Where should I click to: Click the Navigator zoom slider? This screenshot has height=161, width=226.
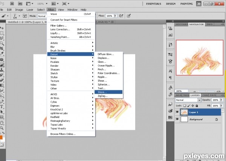pos(206,91)
